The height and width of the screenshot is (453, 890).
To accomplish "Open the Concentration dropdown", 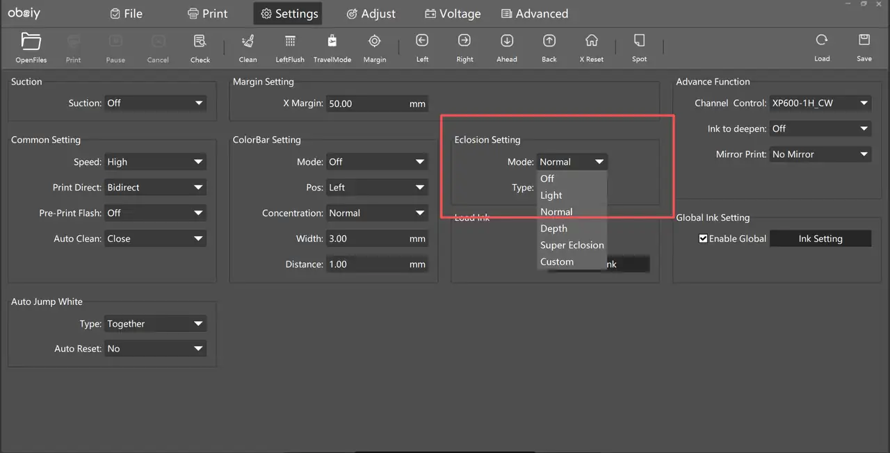I will [377, 213].
